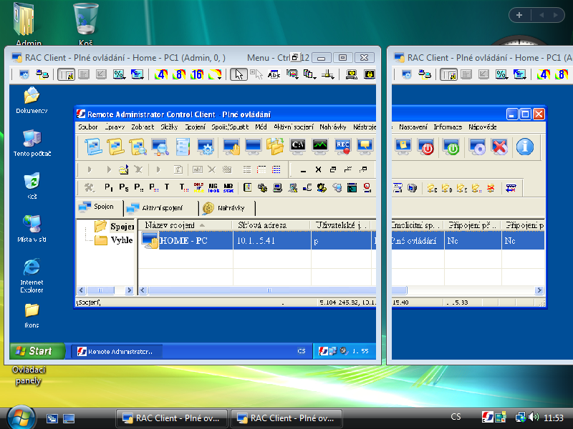Image resolution: width=573 pixels, height=429 pixels.
Task: Open the file transfer folders icon
Action: (275, 147)
